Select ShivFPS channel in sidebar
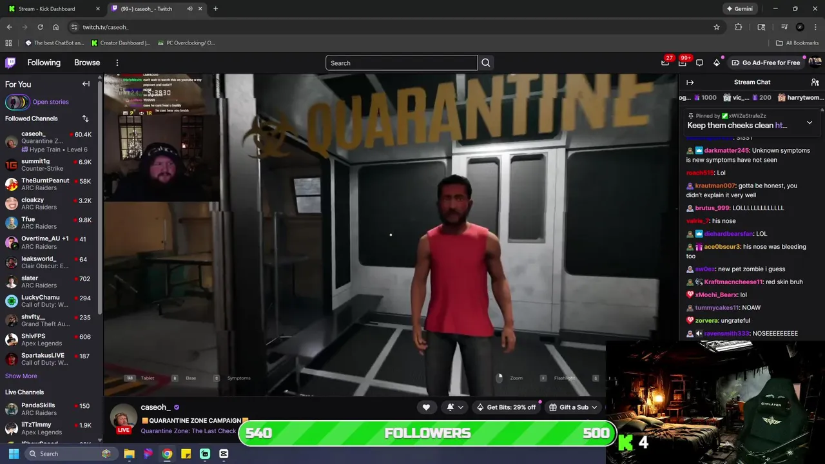This screenshot has height=464, width=825. point(48,340)
